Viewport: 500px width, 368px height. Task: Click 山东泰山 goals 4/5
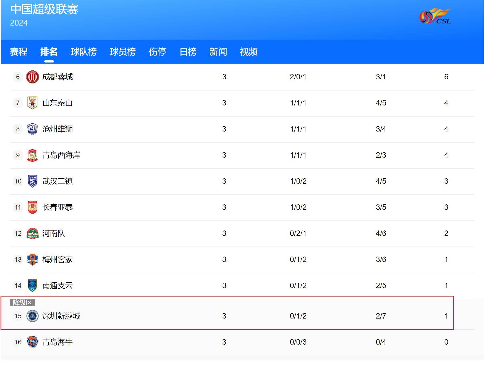coord(381,103)
